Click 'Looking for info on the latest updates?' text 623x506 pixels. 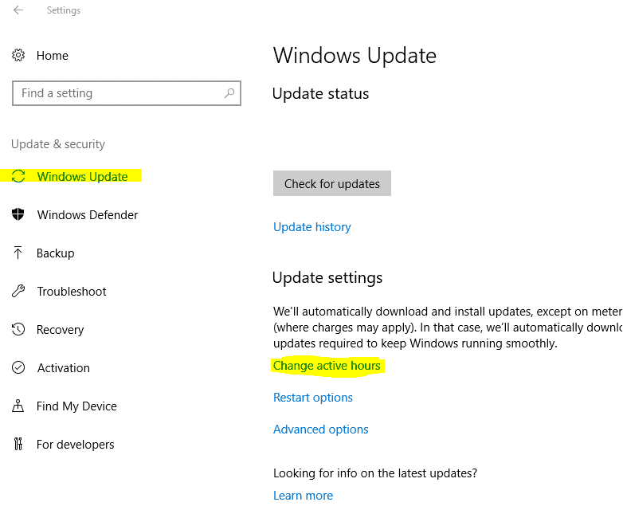click(x=375, y=473)
